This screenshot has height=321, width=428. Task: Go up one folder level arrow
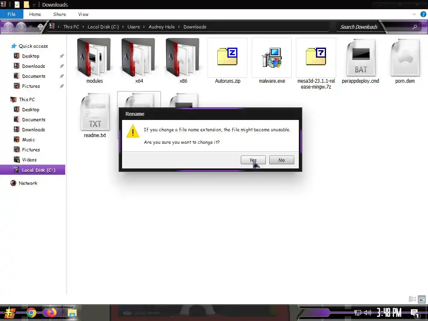pyautogui.click(x=41, y=26)
